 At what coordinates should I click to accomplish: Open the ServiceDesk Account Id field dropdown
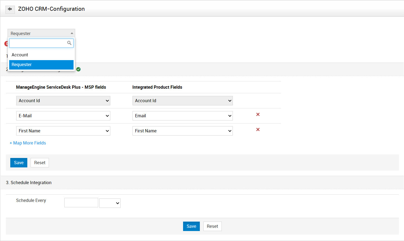click(63, 101)
